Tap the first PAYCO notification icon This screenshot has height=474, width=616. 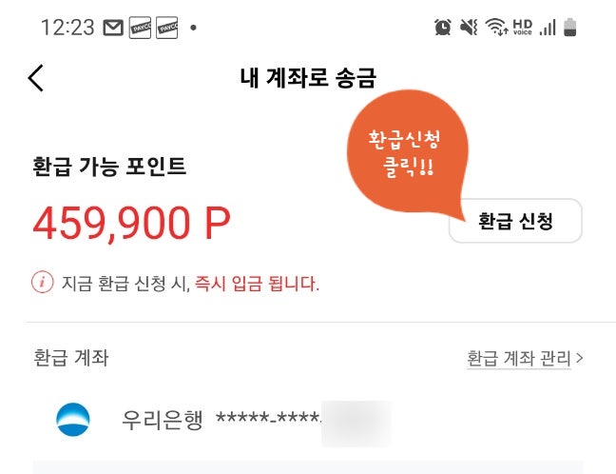pos(140,28)
